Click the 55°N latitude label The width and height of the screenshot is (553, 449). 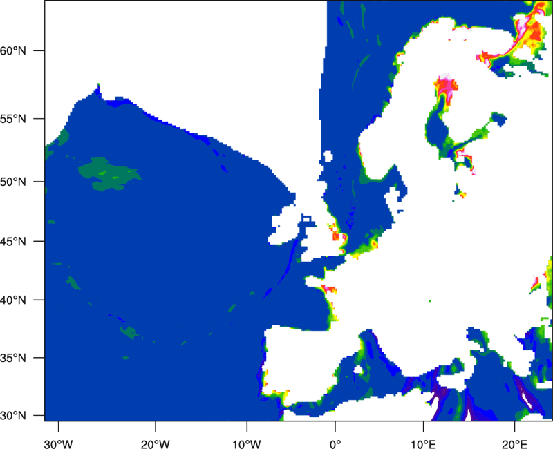(x=13, y=119)
